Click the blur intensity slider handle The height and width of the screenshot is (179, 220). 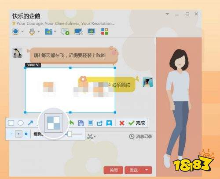click(x=70, y=134)
